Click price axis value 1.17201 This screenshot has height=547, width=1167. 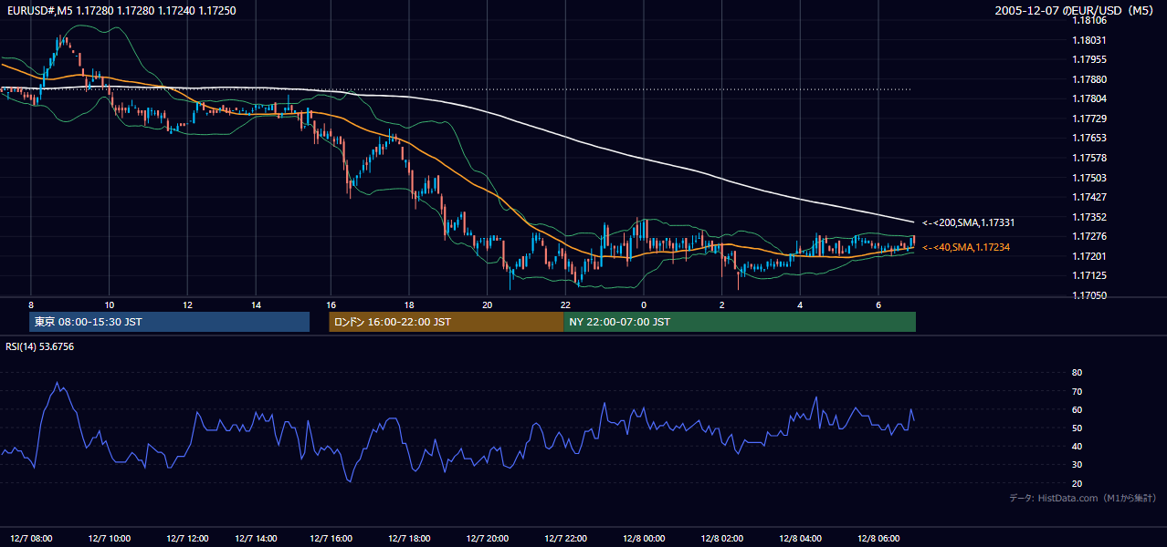point(1088,256)
